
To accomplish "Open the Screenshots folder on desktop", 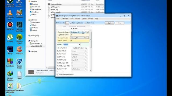I will [x=19, y=87].
